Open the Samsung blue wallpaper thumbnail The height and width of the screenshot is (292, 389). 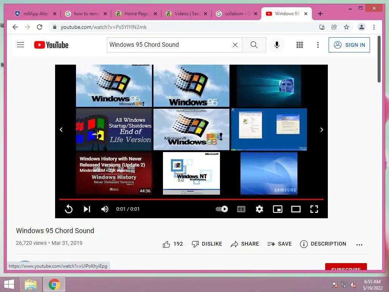pos(269,173)
